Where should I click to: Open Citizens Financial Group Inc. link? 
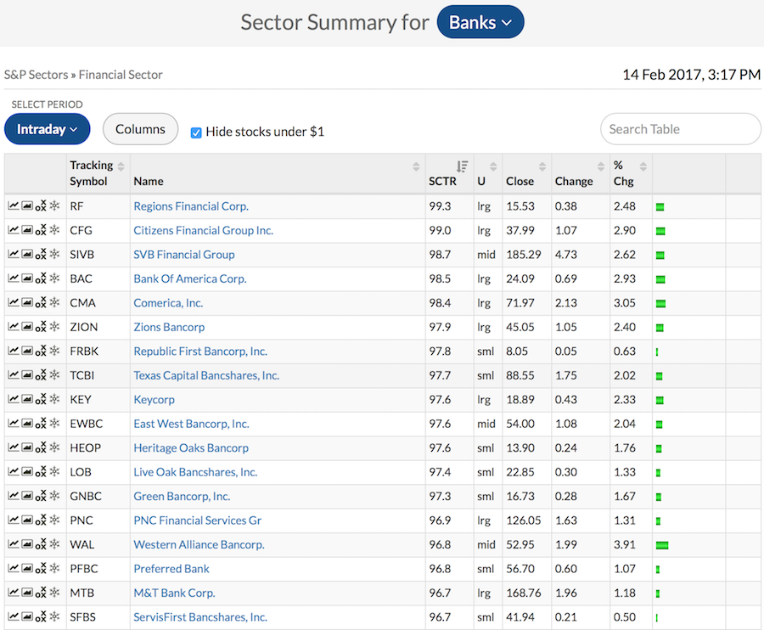coord(203,230)
